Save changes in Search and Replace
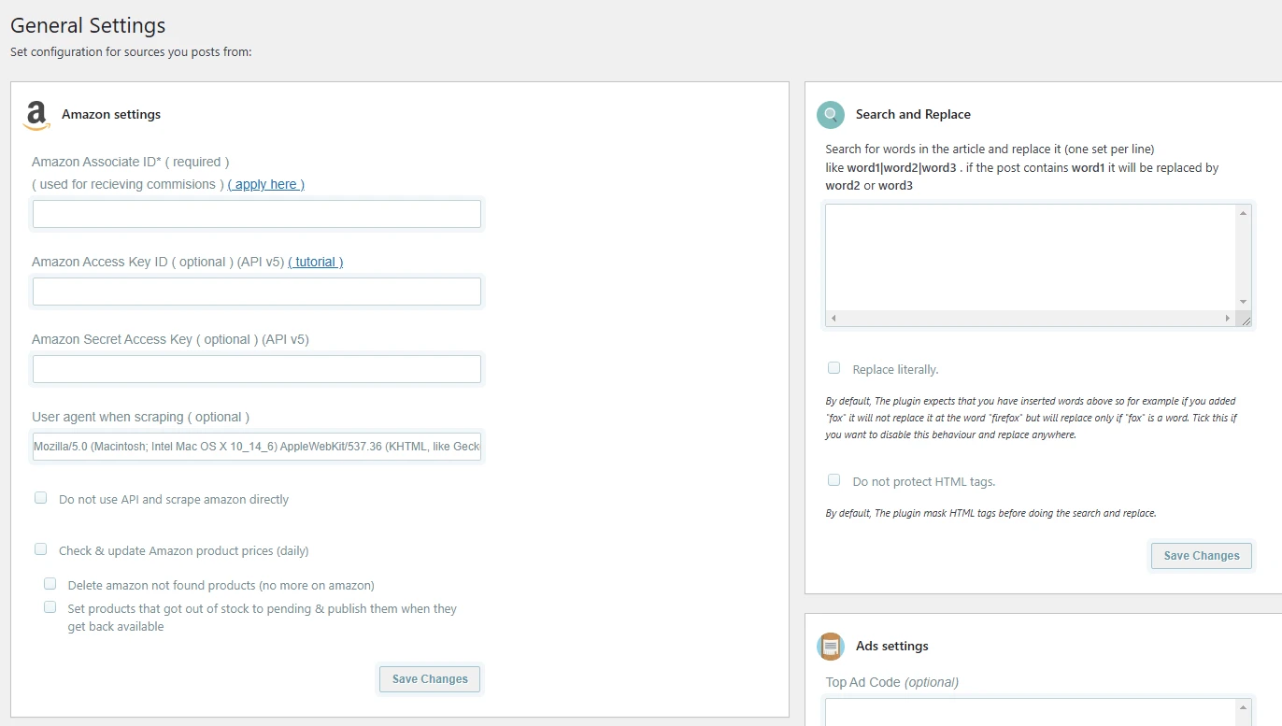 pos(1201,555)
